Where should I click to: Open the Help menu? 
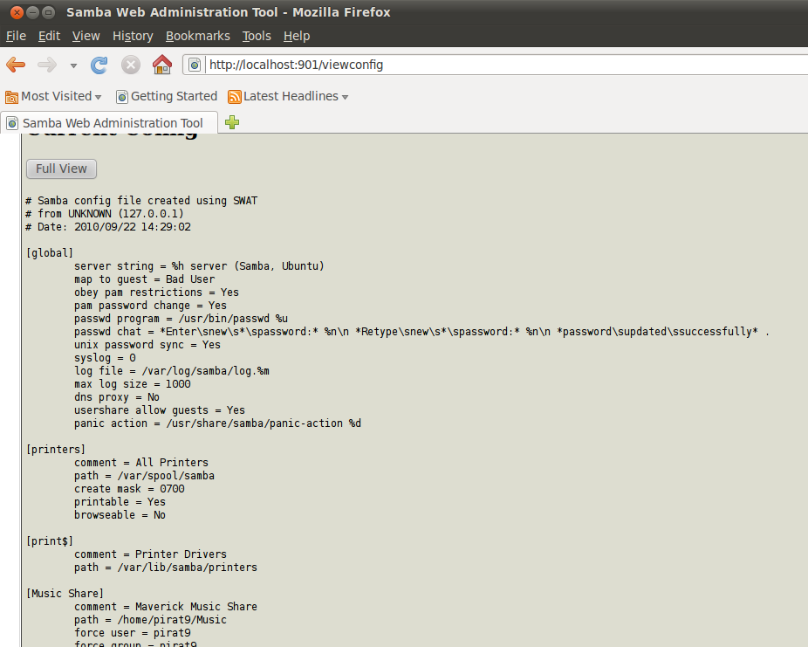point(297,36)
